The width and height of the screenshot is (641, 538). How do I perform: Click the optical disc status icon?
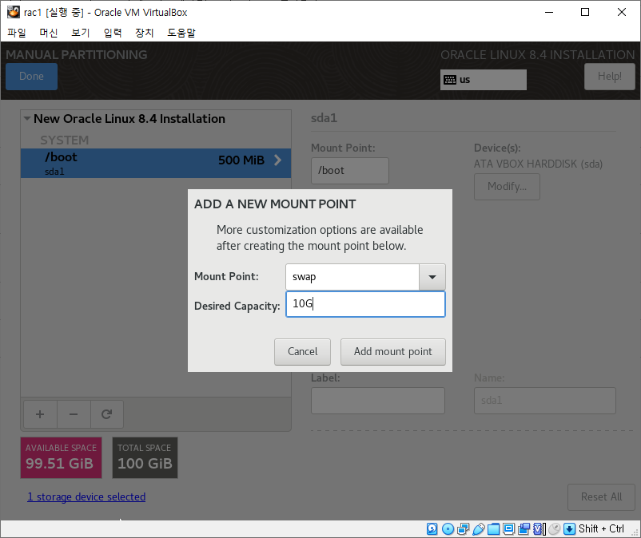click(x=448, y=529)
